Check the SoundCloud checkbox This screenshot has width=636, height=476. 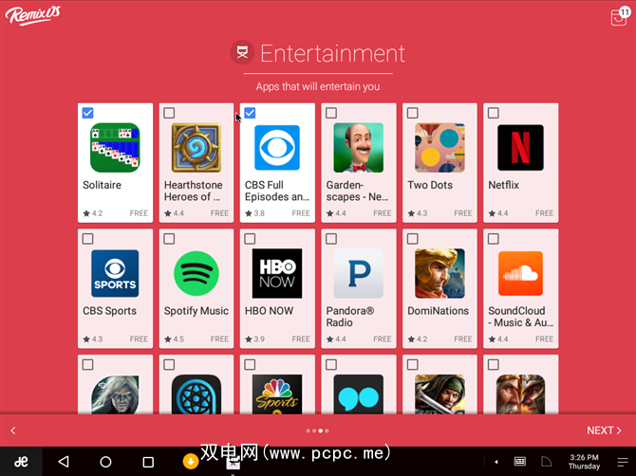(x=494, y=239)
